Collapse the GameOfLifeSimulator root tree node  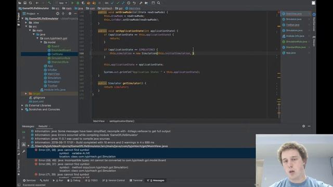[22, 19]
